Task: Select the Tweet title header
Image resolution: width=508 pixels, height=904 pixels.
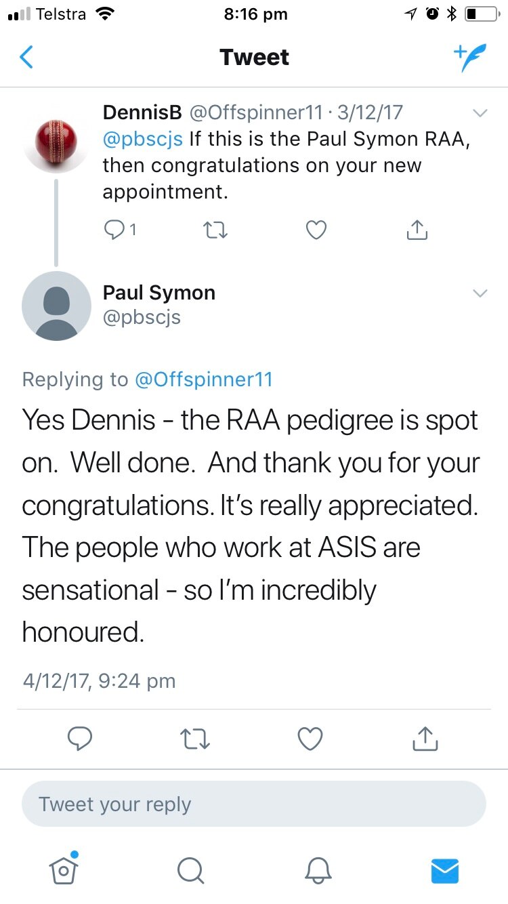Action: [x=254, y=57]
